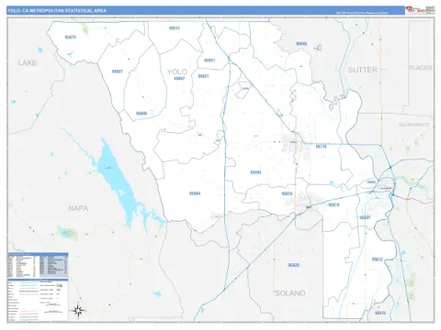The image size is (441, 330).
Task: Click the ZIP code index table above the legend
Action: [38, 265]
